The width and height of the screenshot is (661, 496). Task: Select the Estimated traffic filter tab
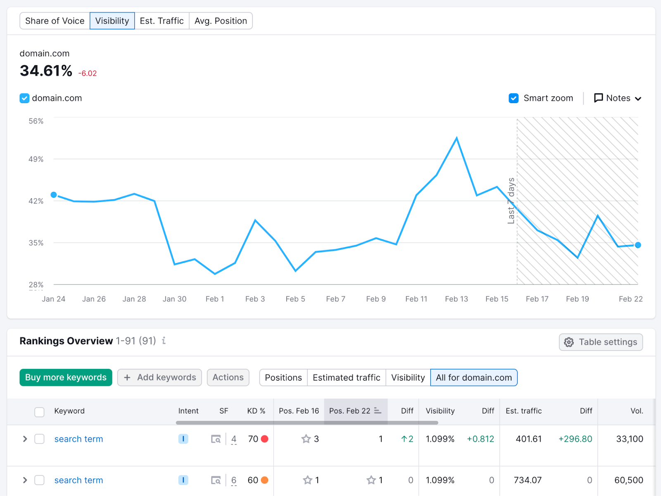346,377
